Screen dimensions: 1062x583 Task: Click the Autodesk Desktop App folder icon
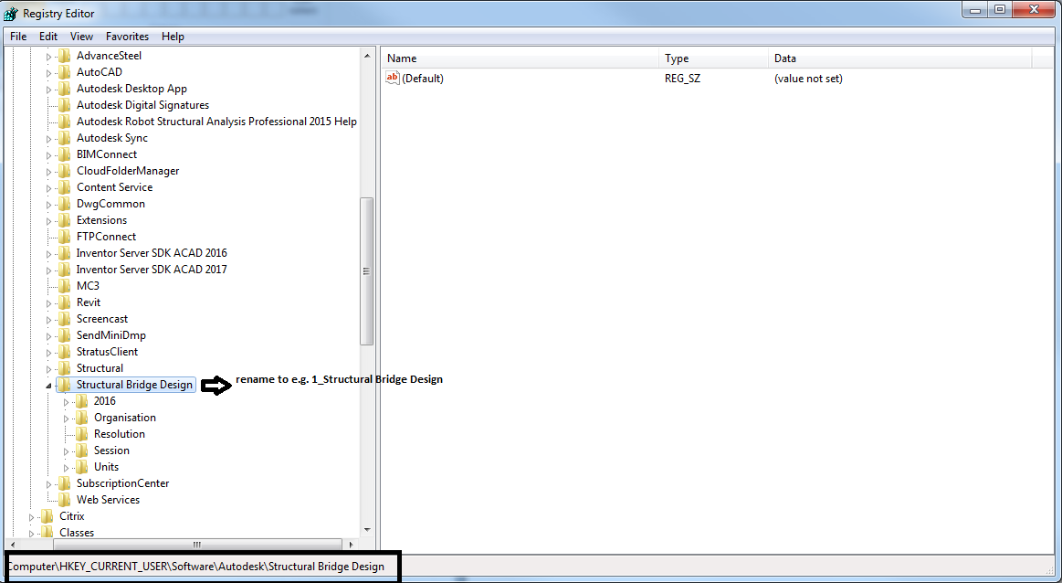tap(66, 88)
